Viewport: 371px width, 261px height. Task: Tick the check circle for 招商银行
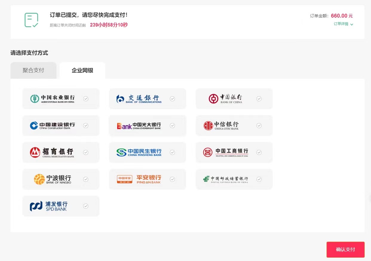point(86,152)
